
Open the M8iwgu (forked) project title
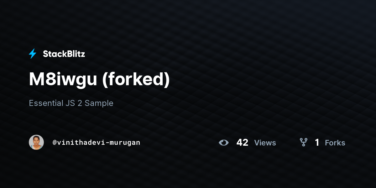[x=99, y=79]
